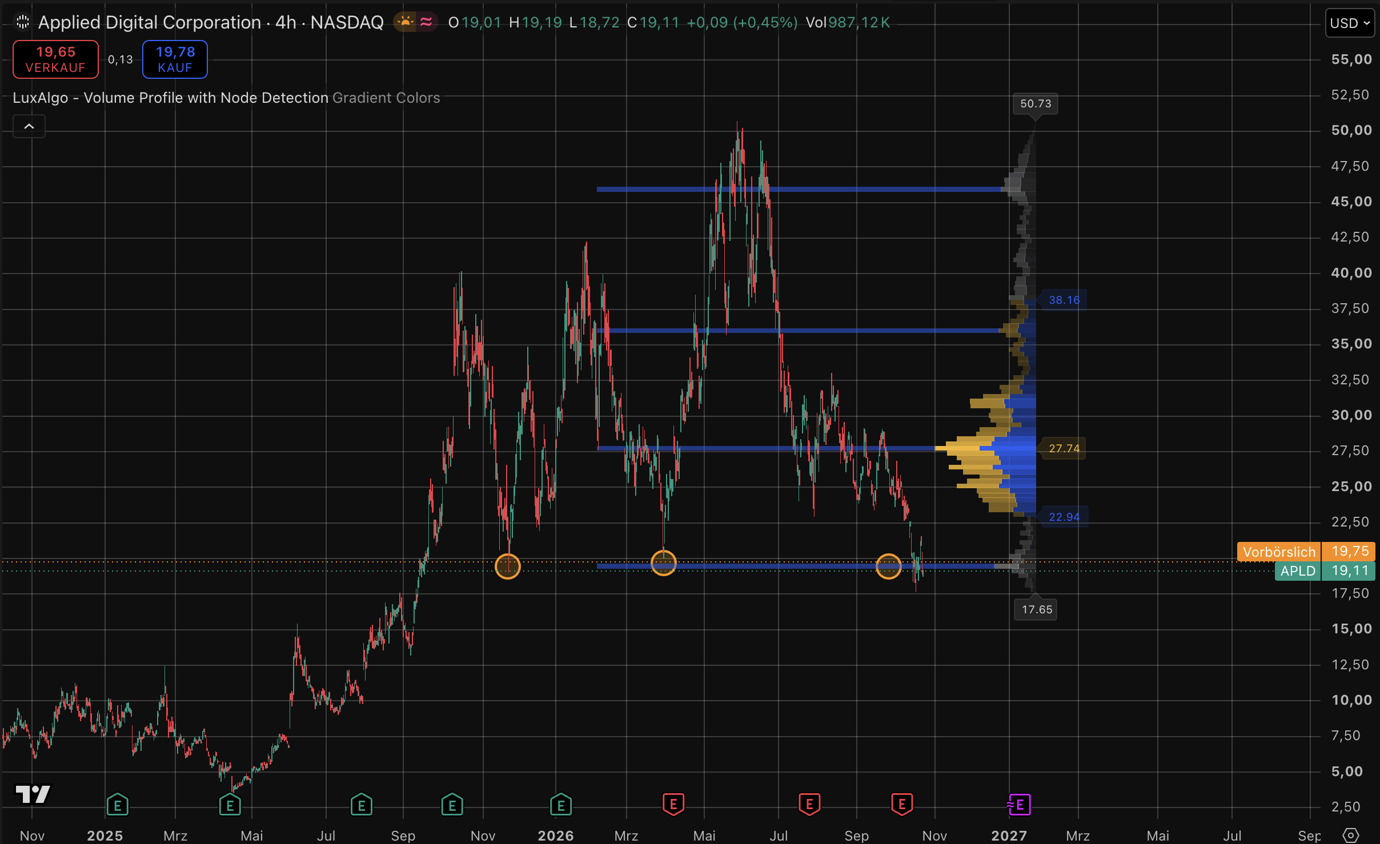This screenshot has height=844, width=1380.
Task: Click the green earnings marker at 2026
Action: tap(561, 805)
